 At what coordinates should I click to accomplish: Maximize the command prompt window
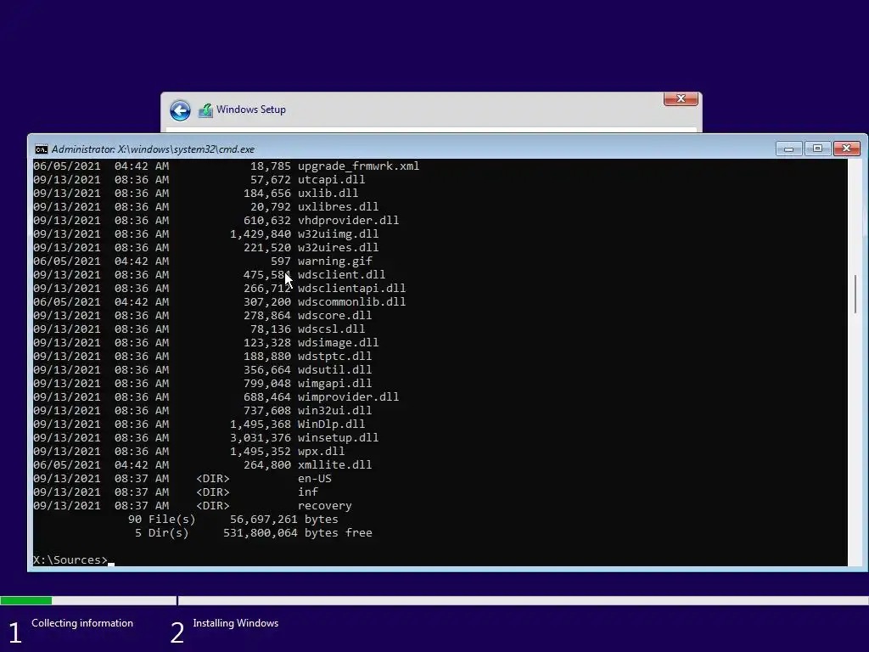pos(817,149)
